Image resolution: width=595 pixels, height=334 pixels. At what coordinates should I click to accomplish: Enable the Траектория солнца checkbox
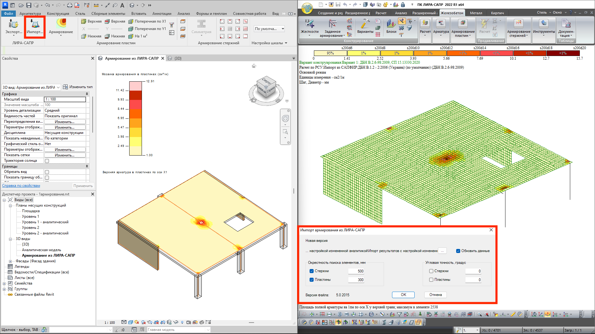[47, 161]
